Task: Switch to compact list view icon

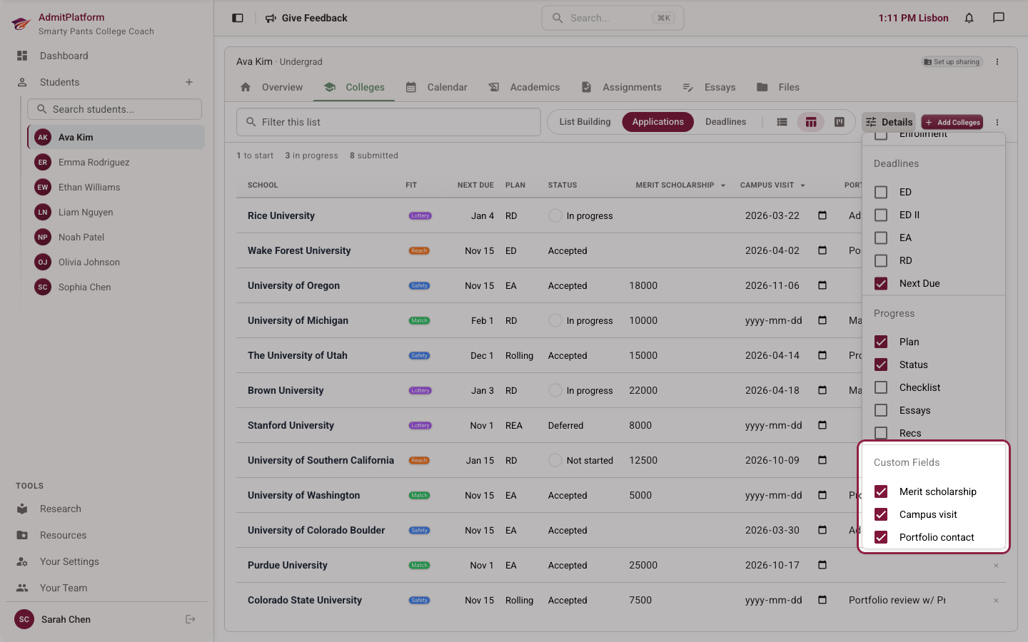Action: coord(782,122)
